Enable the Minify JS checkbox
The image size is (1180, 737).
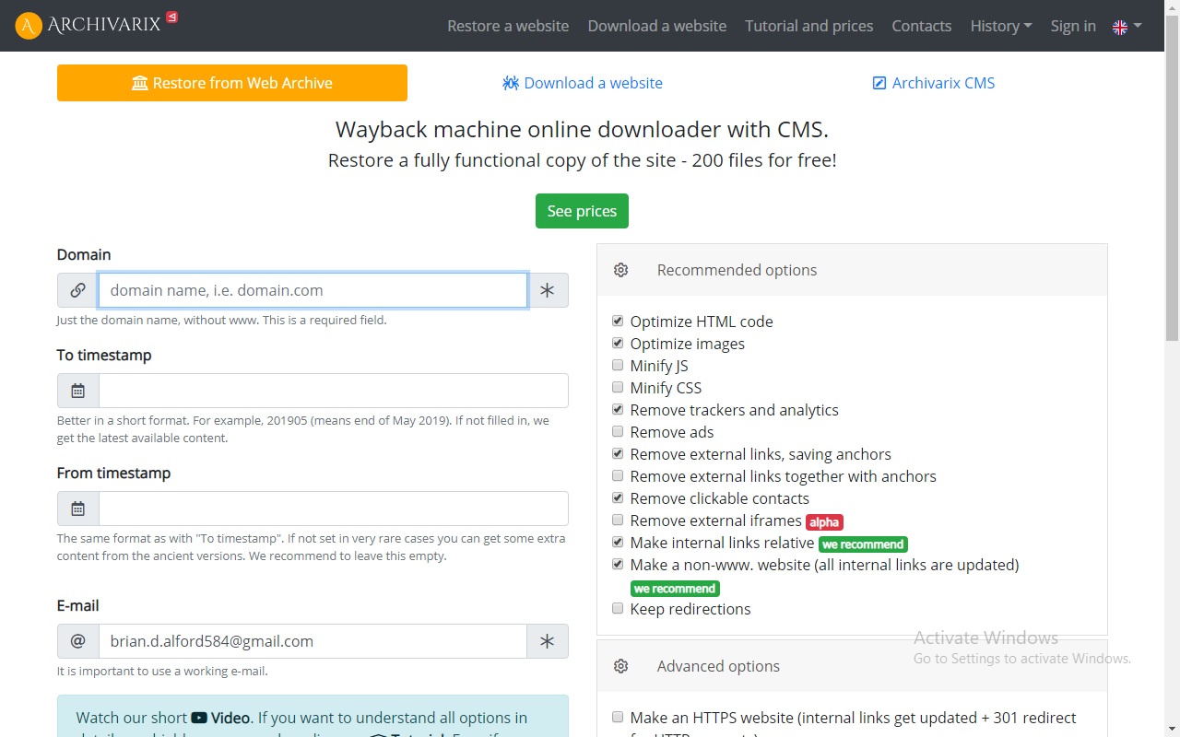(618, 366)
